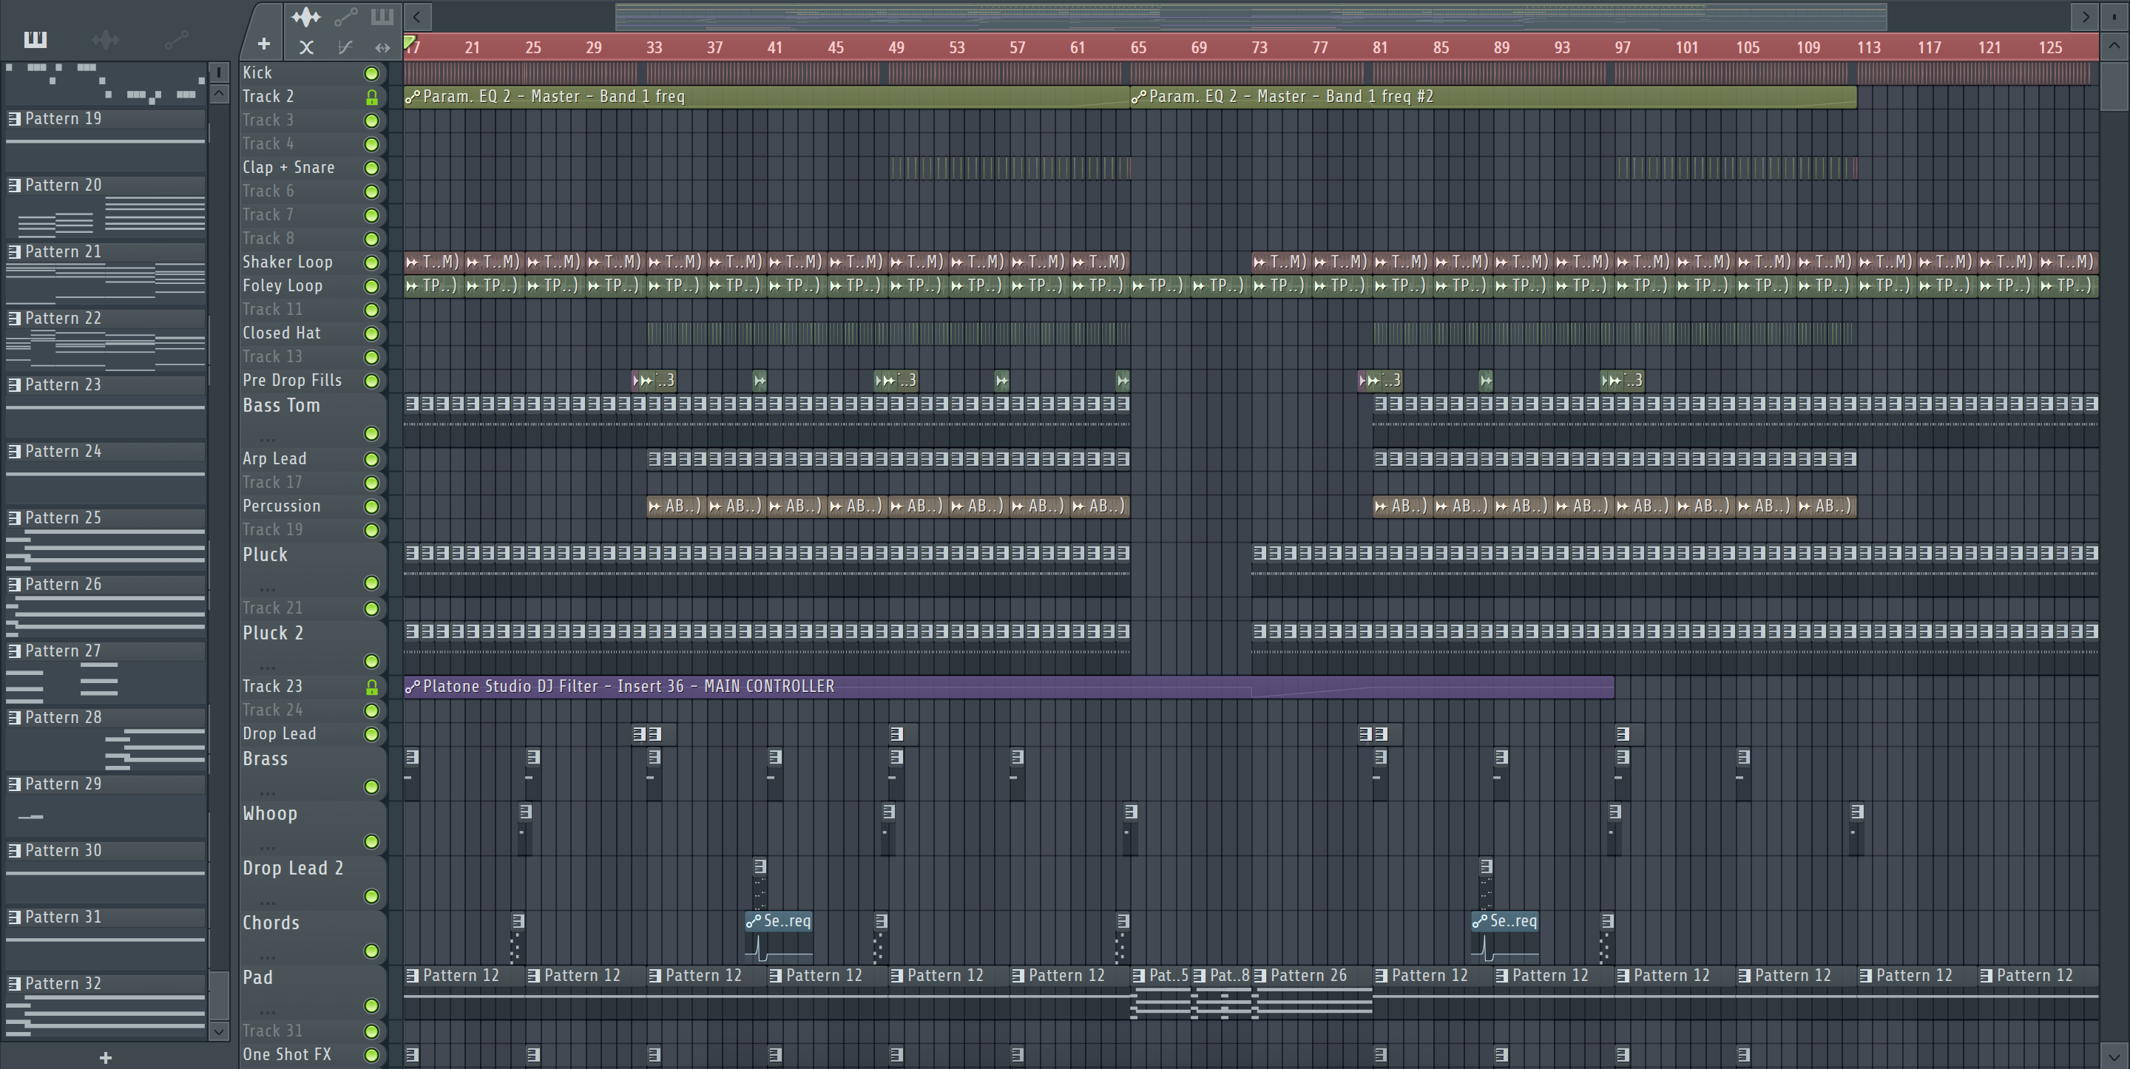This screenshot has height=1069, width=2130.
Task: Add new pattern with plus below picker
Action: 105,1057
